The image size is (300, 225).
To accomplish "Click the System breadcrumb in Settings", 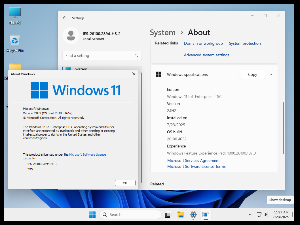I will click(x=163, y=33).
